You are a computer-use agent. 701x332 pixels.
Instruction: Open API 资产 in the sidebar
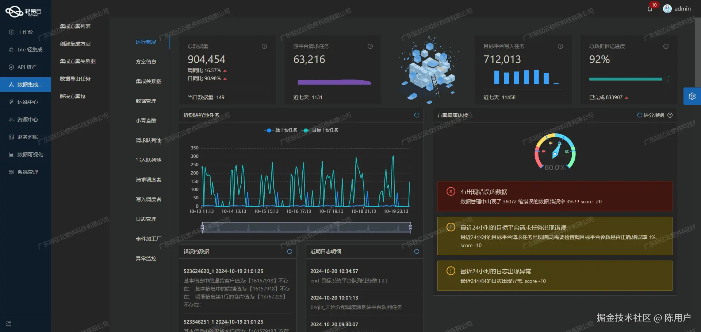[x=26, y=67]
